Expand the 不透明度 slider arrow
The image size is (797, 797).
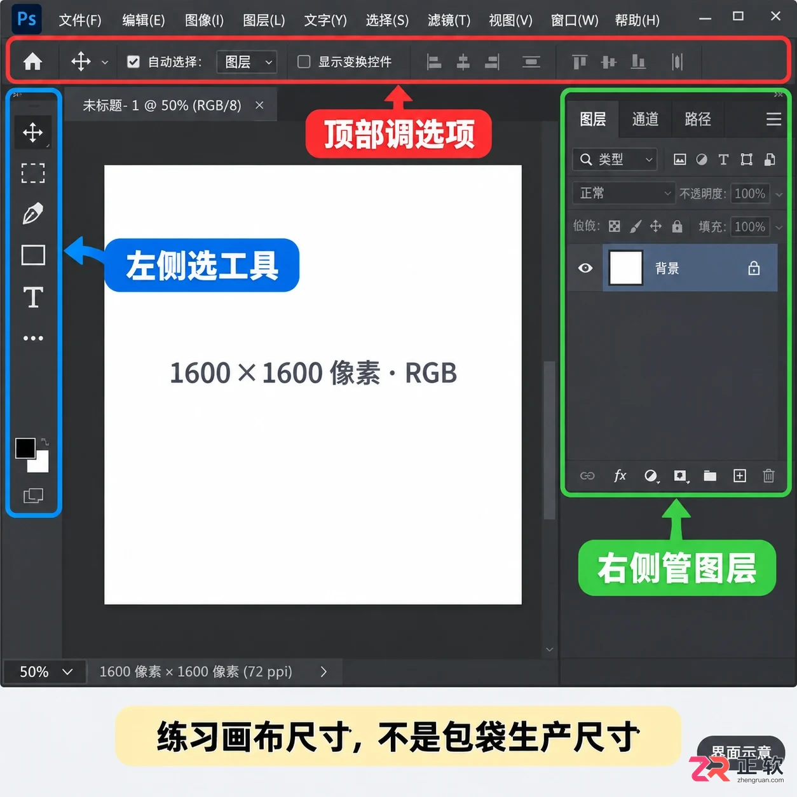point(779,194)
